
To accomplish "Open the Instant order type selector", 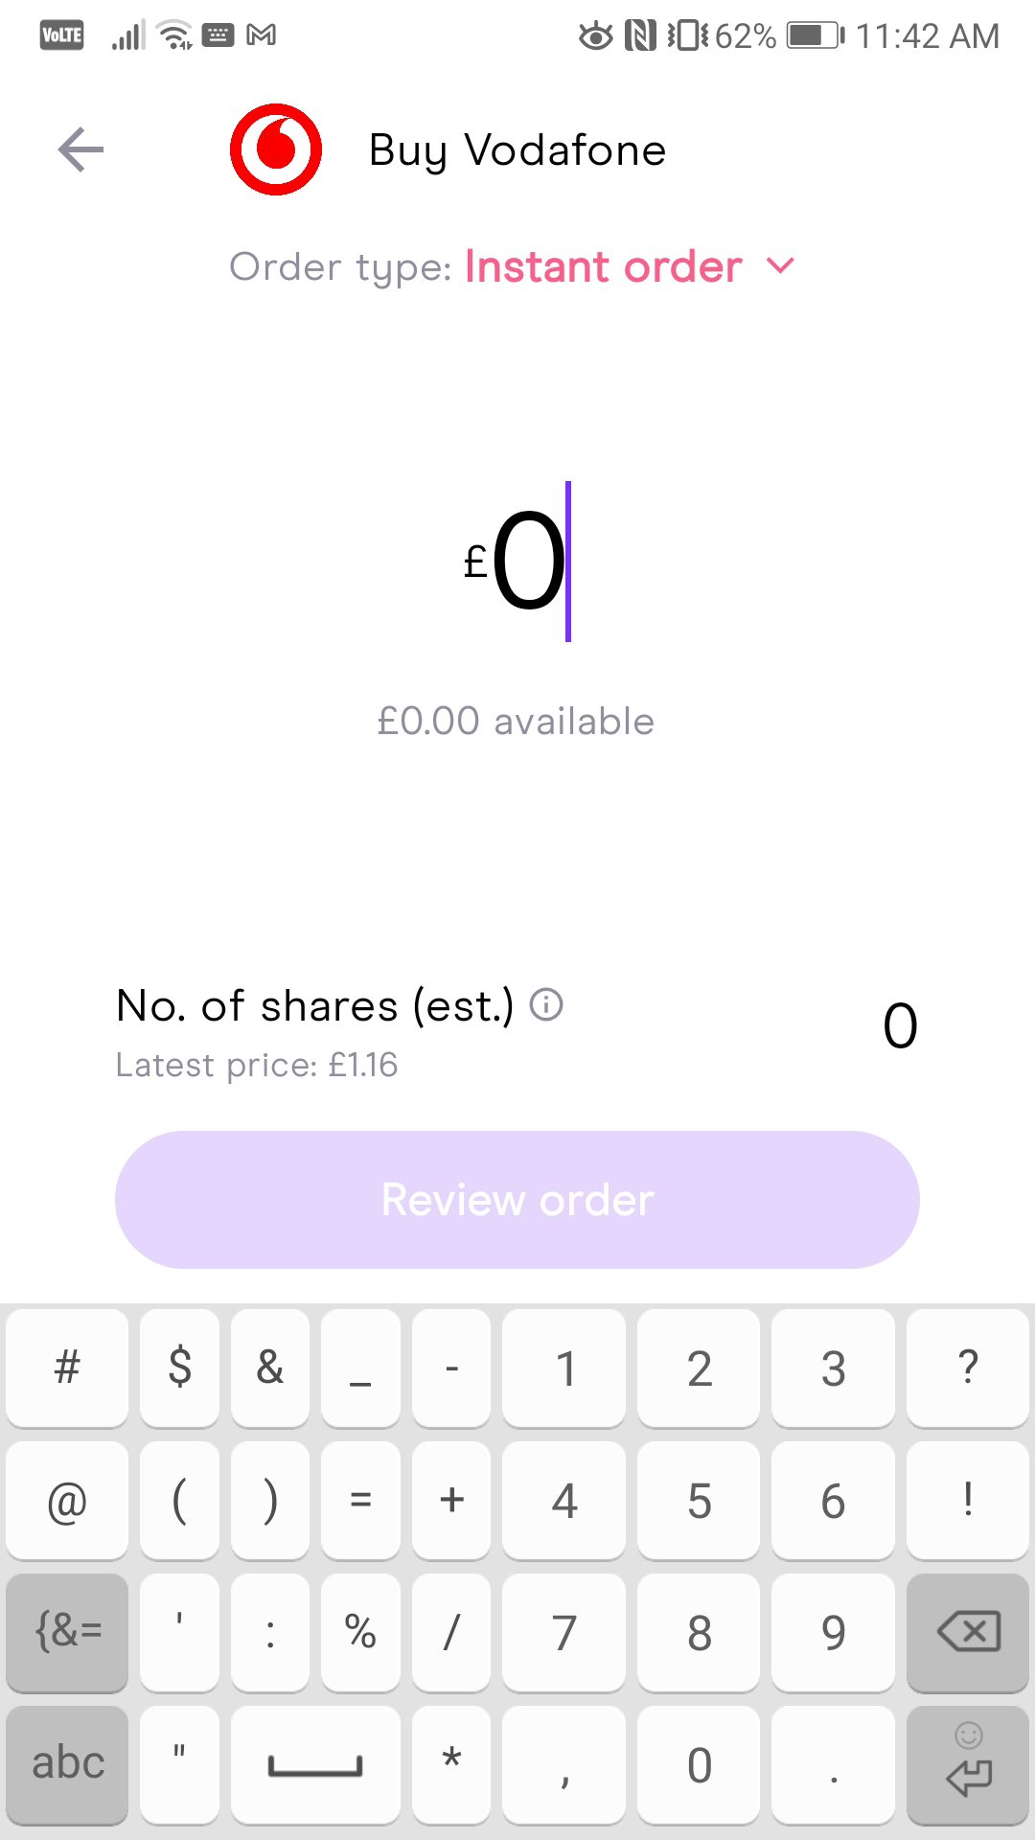I will click(604, 266).
